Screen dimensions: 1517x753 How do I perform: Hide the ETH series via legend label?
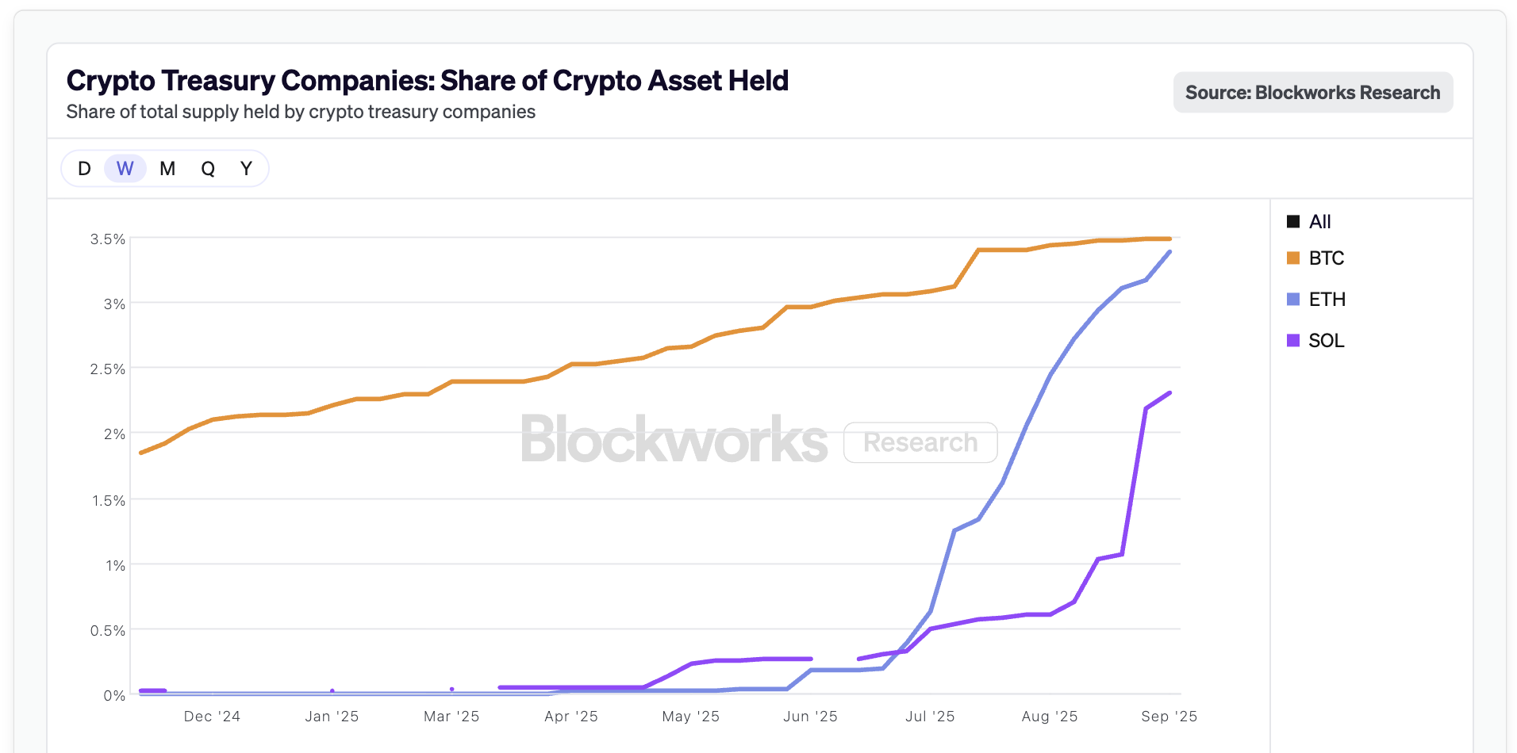(x=1327, y=300)
